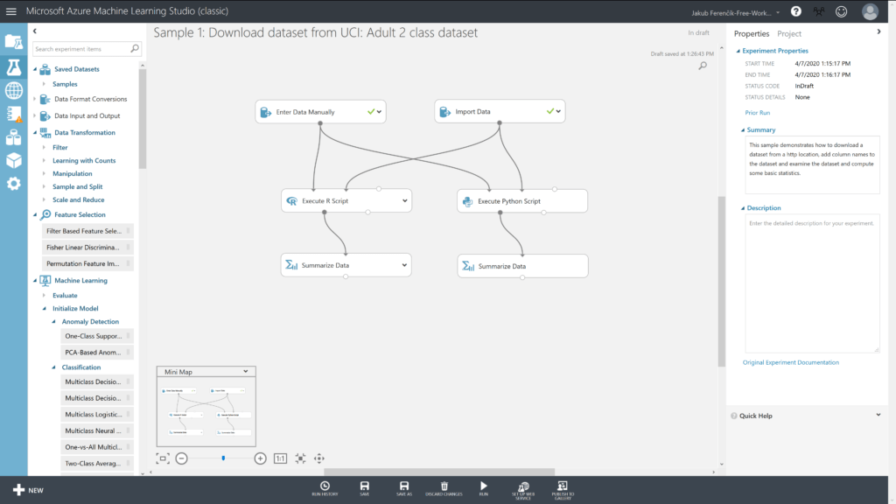Click the search magnifier in palette search box
Screen dimensions: 896x504
pyautogui.click(x=135, y=49)
